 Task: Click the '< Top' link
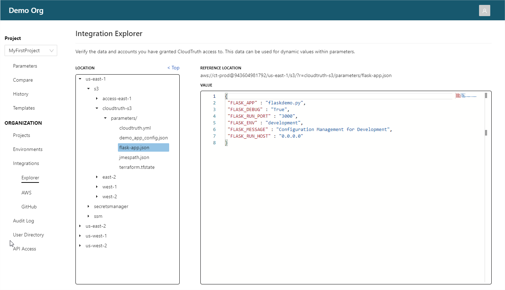173,68
